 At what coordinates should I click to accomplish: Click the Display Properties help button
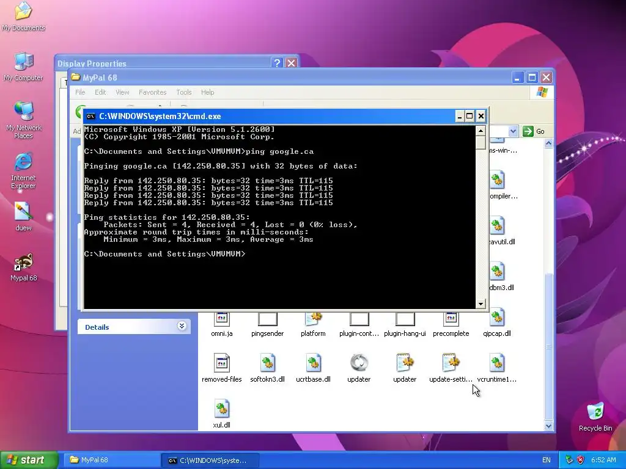[277, 63]
